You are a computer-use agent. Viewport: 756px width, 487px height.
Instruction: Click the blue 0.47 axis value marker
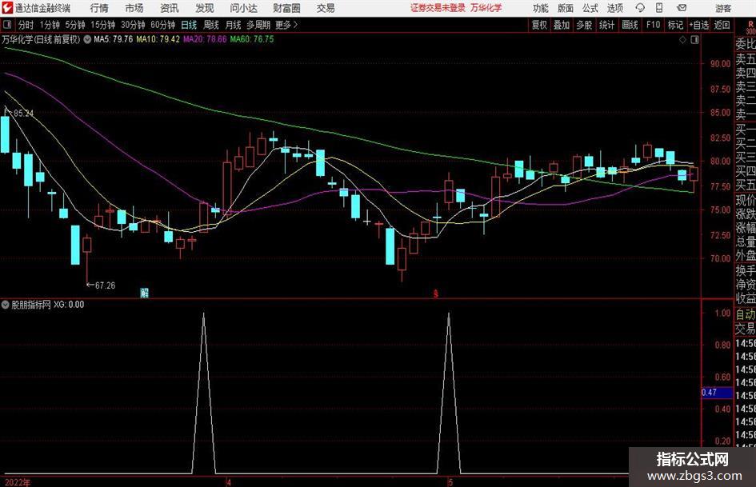coord(717,393)
